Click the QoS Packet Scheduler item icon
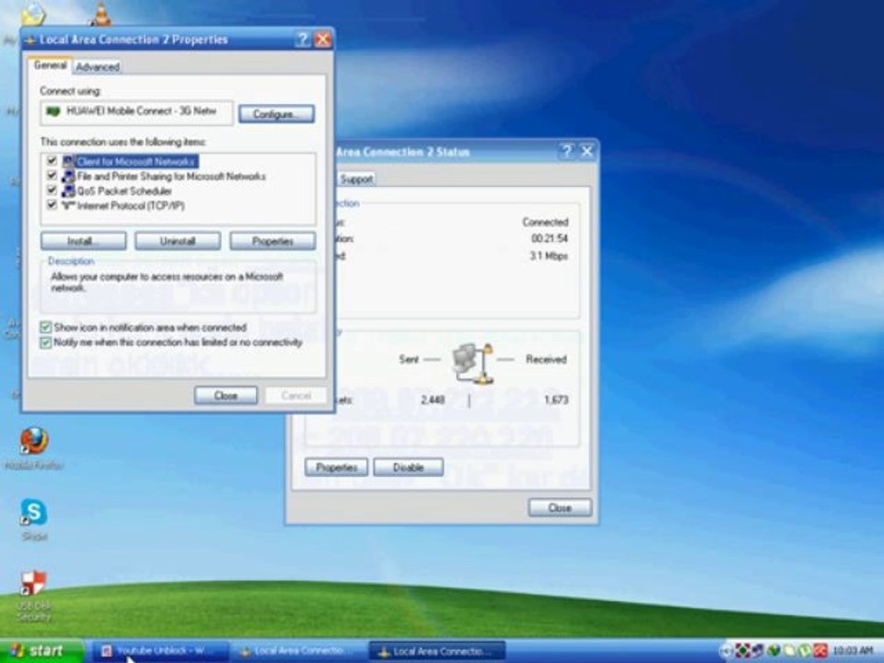Image resolution: width=884 pixels, height=663 pixels. point(69,192)
